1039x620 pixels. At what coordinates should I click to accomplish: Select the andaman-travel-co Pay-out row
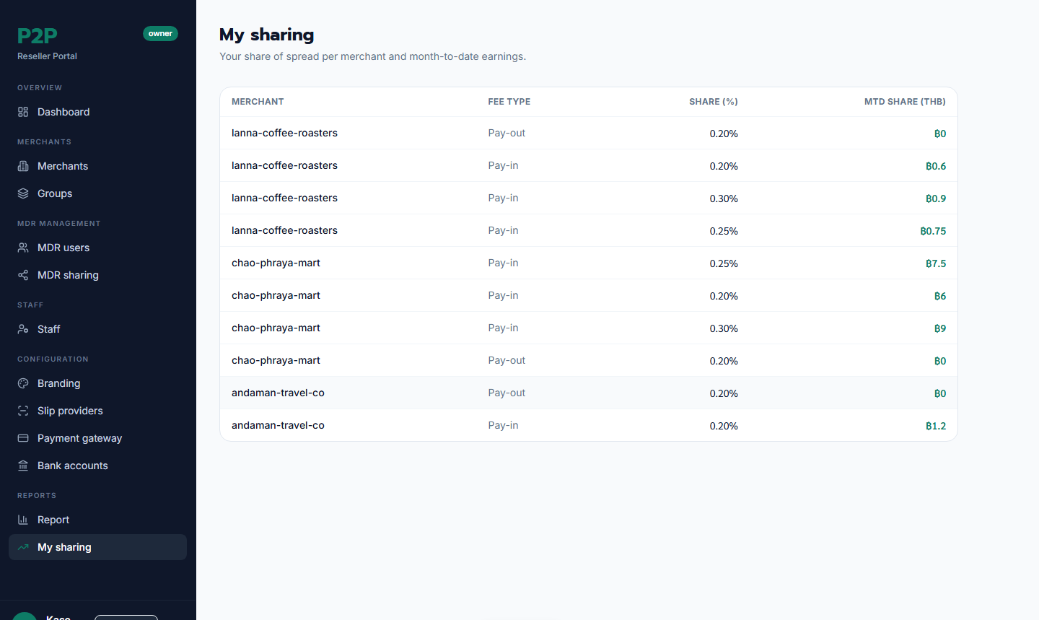pyautogui.click(x=589, y=393)
